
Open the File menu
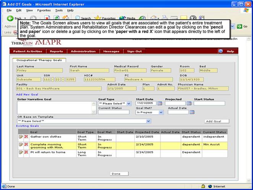[x=9, y=10]
